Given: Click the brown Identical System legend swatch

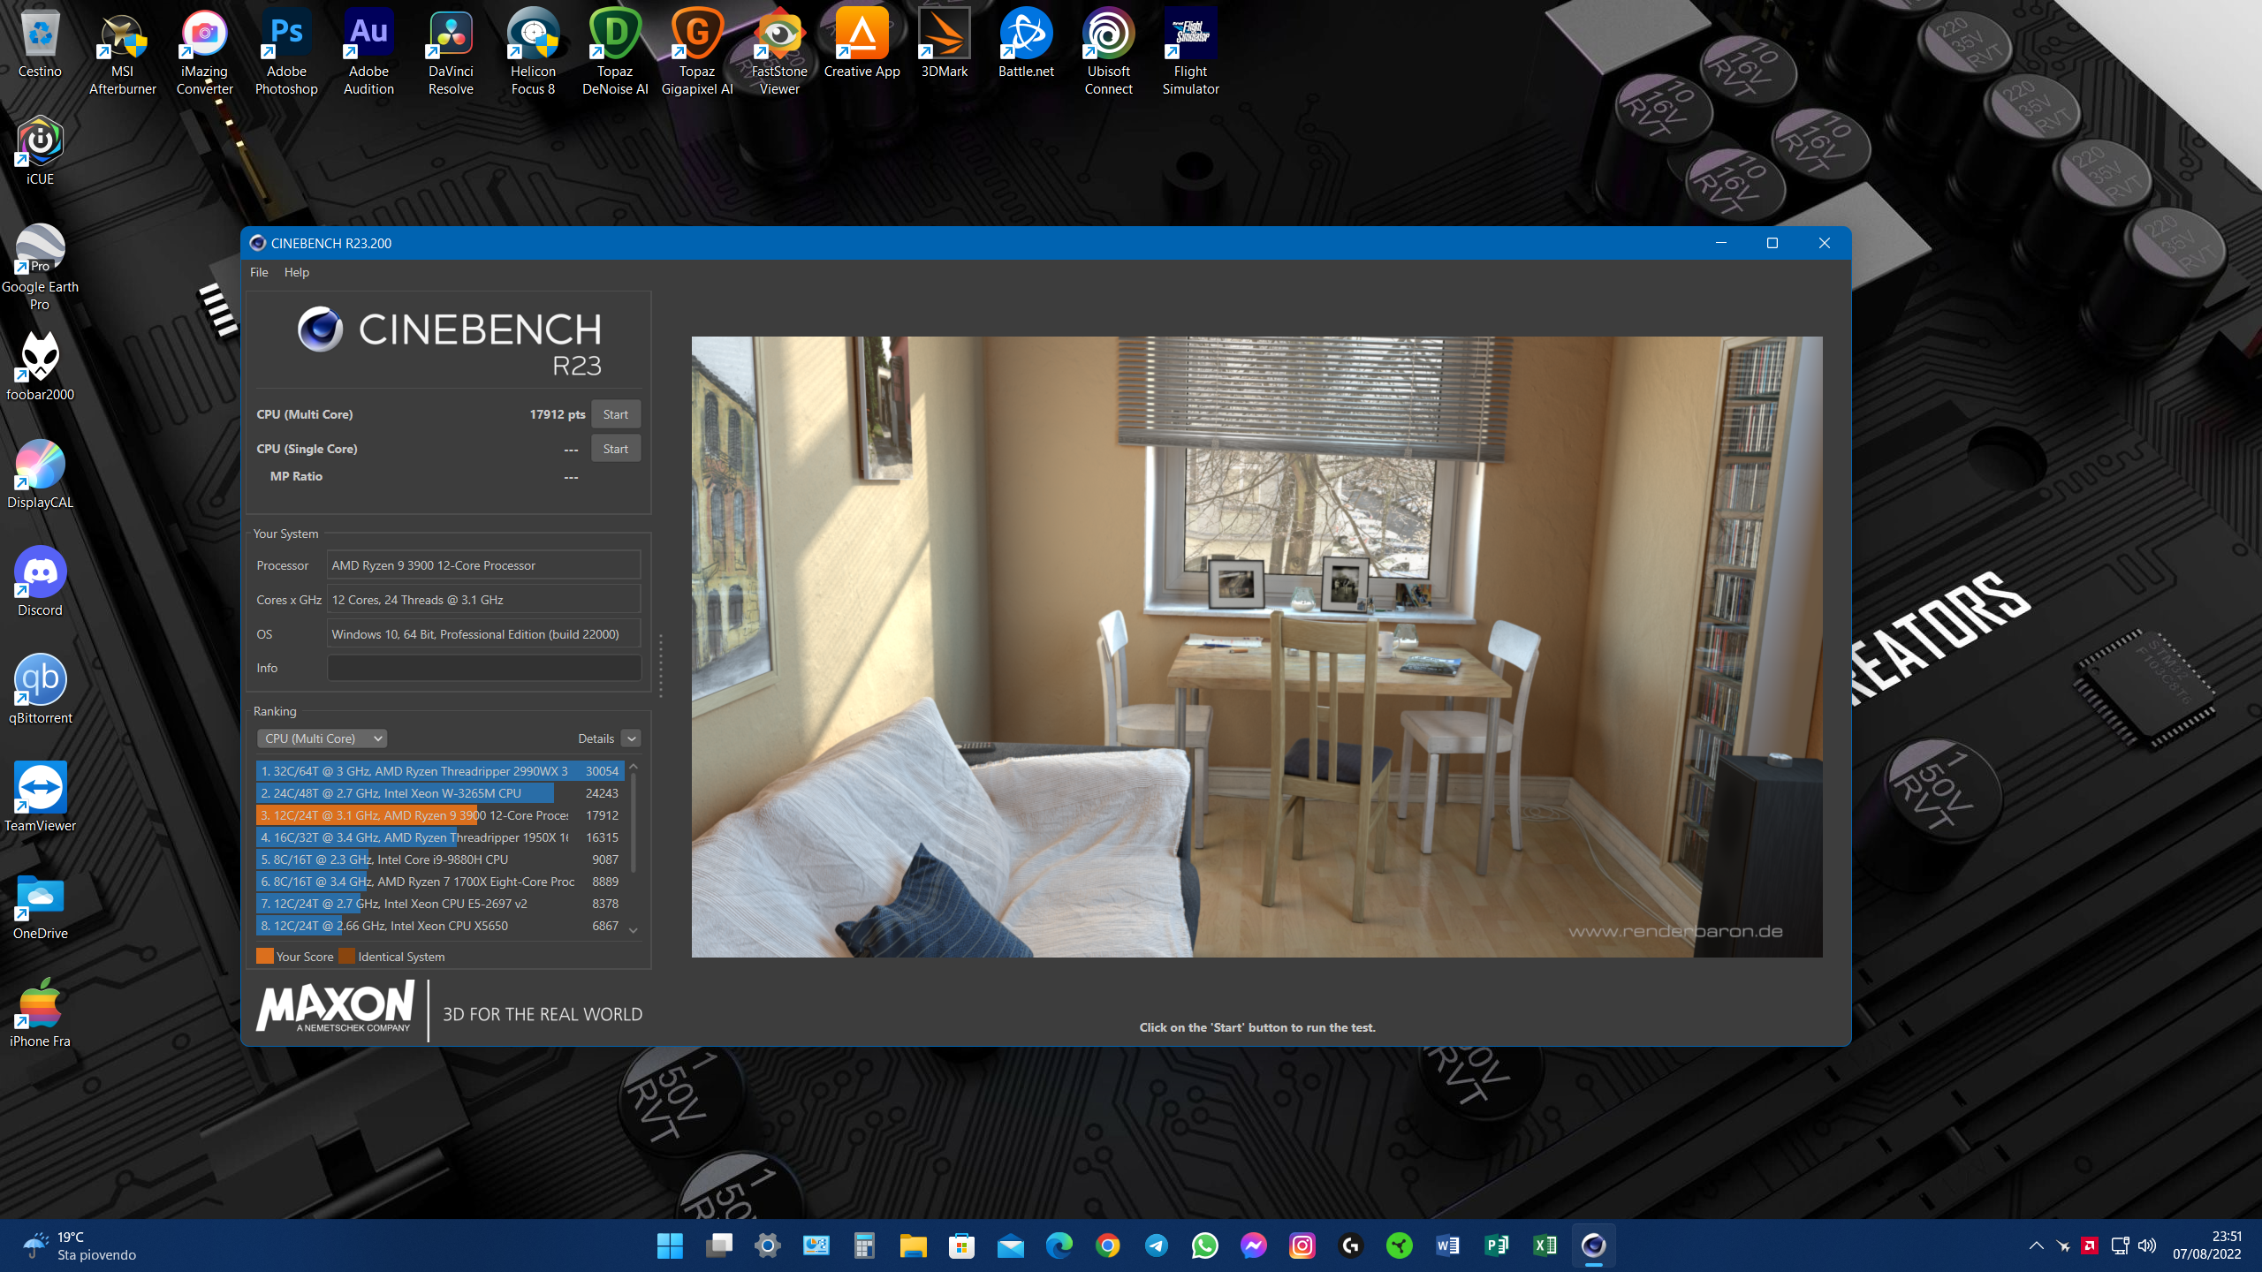Looking at the screenshot, I should 346,956.
